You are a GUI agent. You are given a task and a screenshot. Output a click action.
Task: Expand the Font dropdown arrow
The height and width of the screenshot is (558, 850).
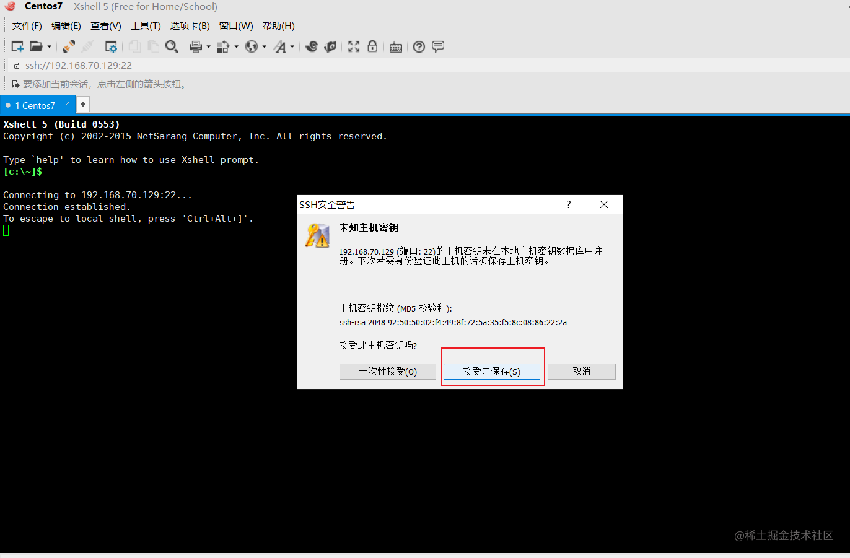pos(292,46)
